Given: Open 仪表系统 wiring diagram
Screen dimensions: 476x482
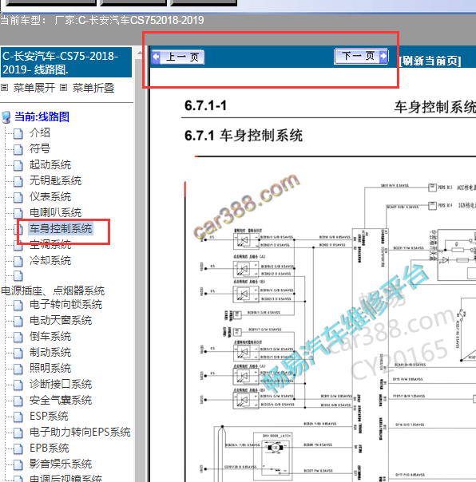Looking at the screenshot, I should click(x=50, y=197).
